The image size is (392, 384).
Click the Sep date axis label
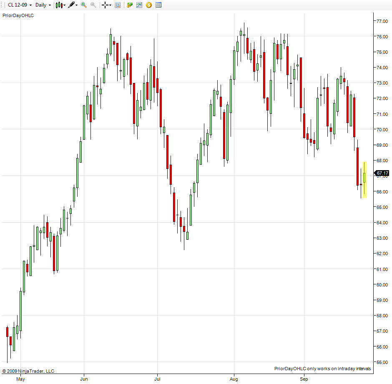tap(304, 379)
